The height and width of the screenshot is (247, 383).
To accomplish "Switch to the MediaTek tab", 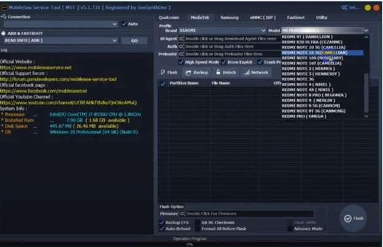I will pyautogui.click(x=200, y=18).
